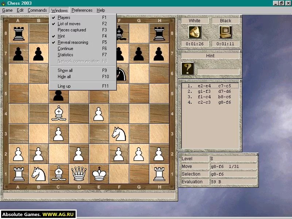Choose Show all from Windows menu
The height and width of the screenshot is (219, 292).
pos(83,70)
